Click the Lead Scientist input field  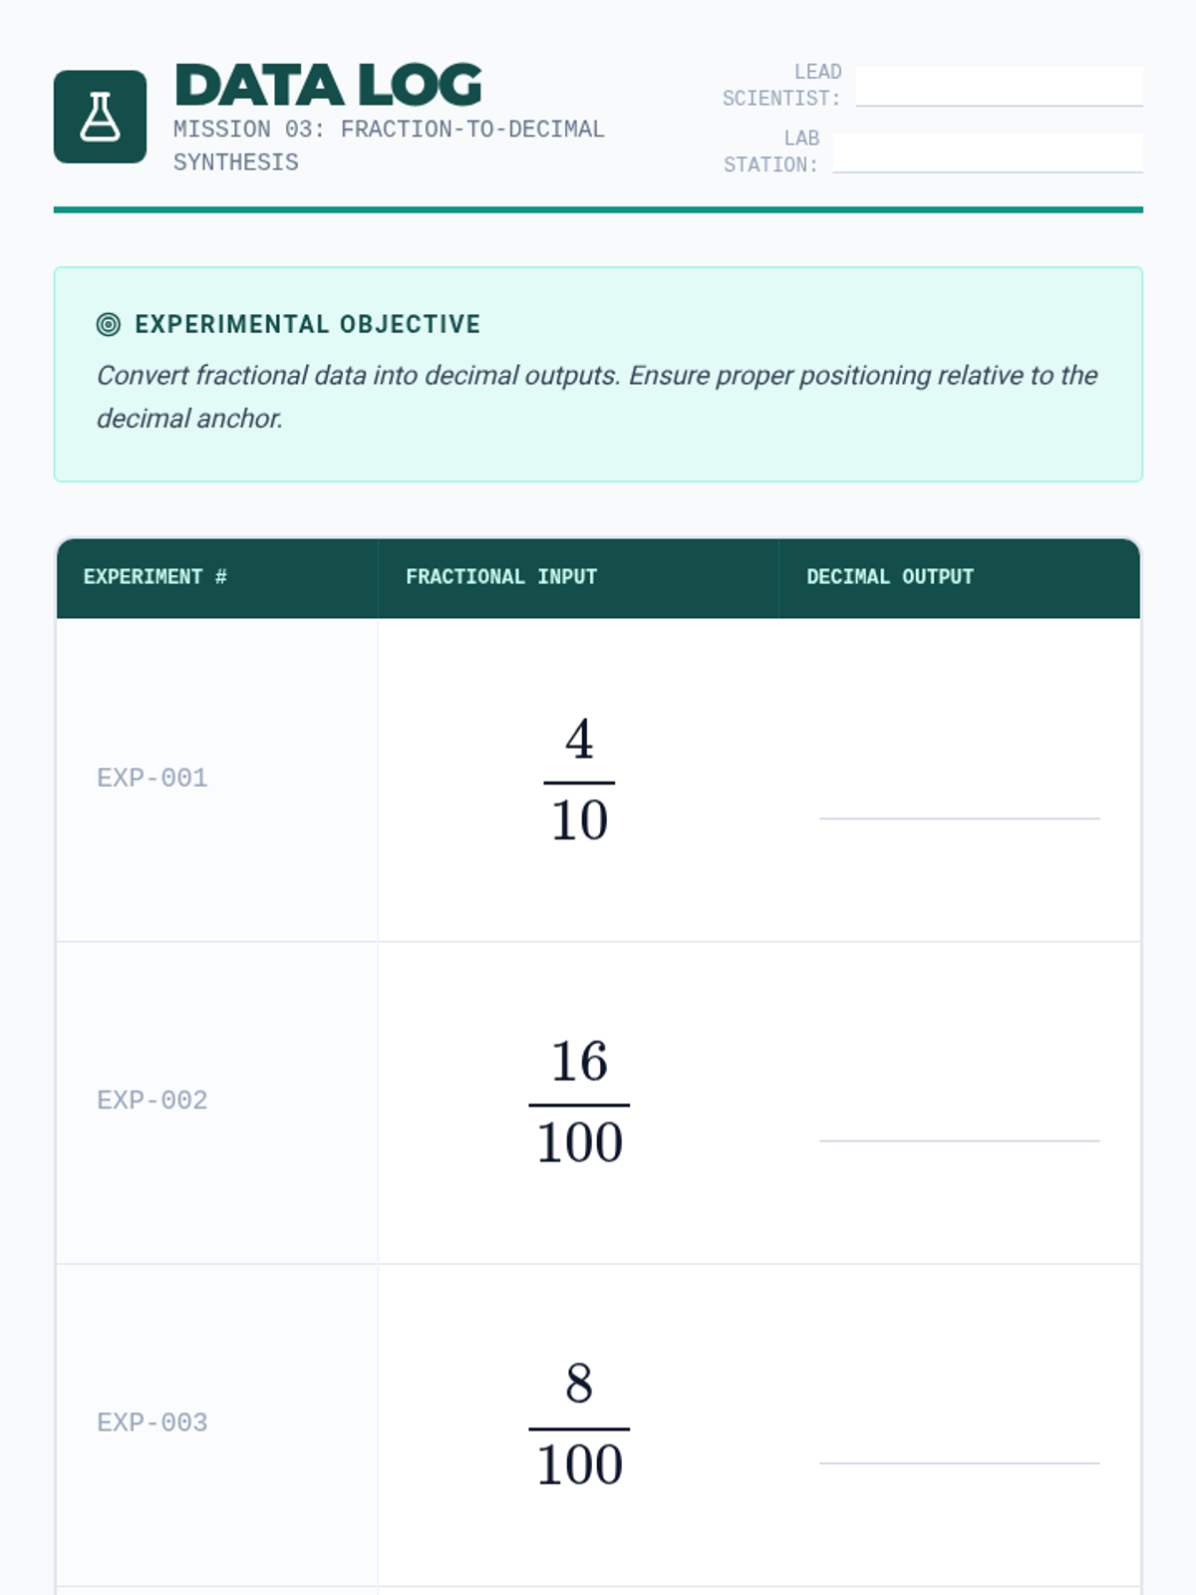pyautogui.click(x=999, y=86)
